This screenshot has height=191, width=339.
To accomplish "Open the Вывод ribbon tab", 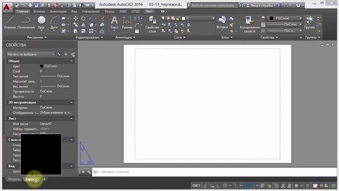I will click(110, 11).
